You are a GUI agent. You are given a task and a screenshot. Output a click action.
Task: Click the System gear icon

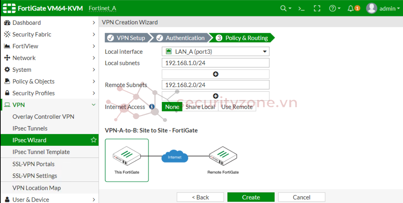(x=7, y=70)
